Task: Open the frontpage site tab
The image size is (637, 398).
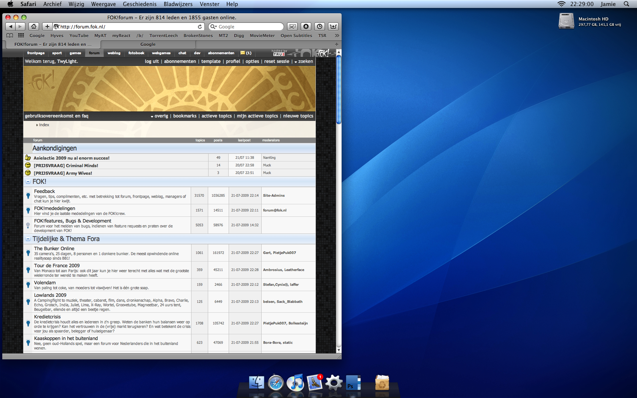Action: [x=36, y=53]
